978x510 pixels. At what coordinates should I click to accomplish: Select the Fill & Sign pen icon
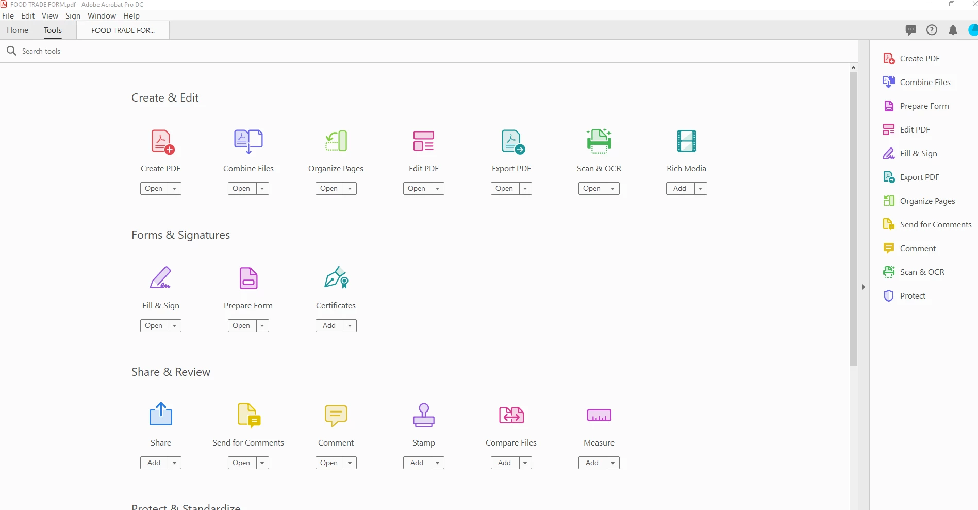click(x=160, y=277)
